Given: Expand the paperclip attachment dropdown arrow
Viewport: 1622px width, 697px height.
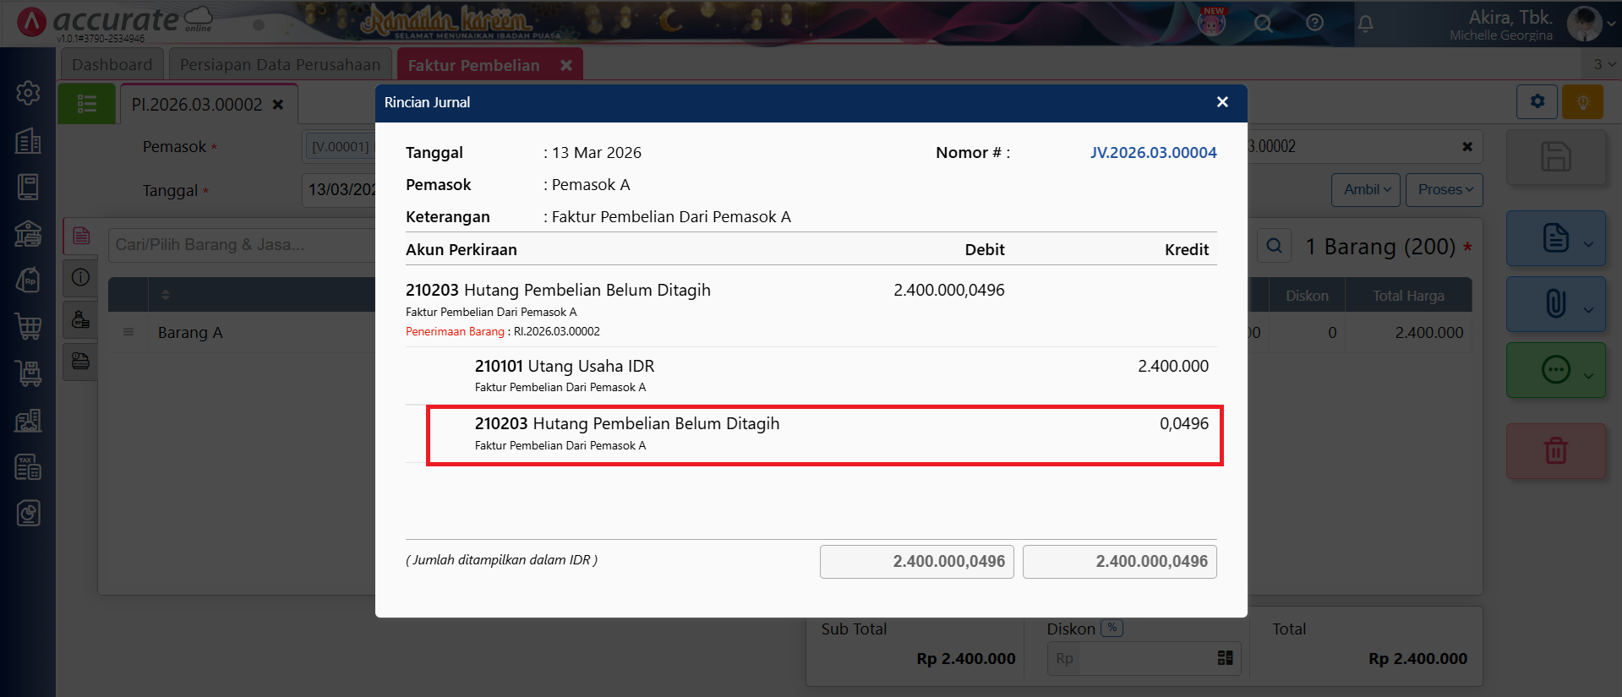Looking at the screenshot, I should pos(1588,309).
